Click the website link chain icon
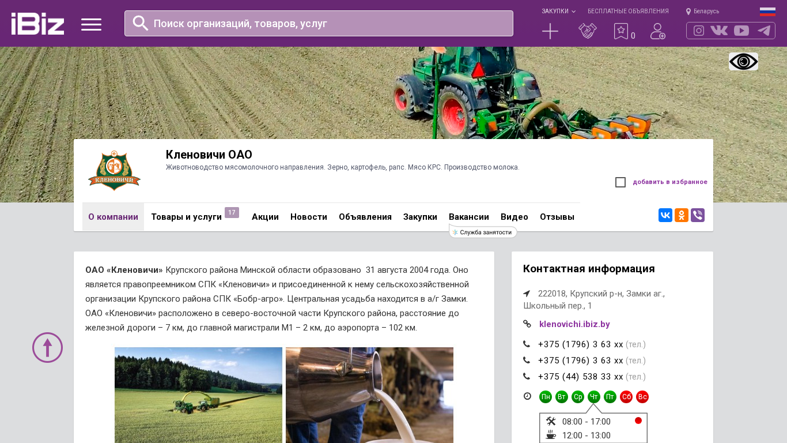Image resolution: width=787 pixels, height=443 pixels. tap(527, 324)
